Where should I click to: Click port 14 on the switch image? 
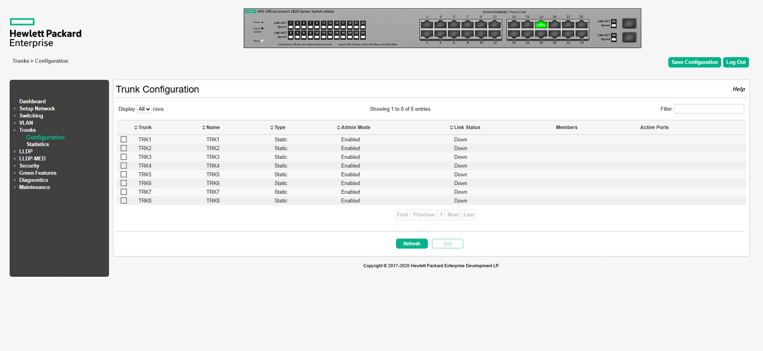coord(514,34)
